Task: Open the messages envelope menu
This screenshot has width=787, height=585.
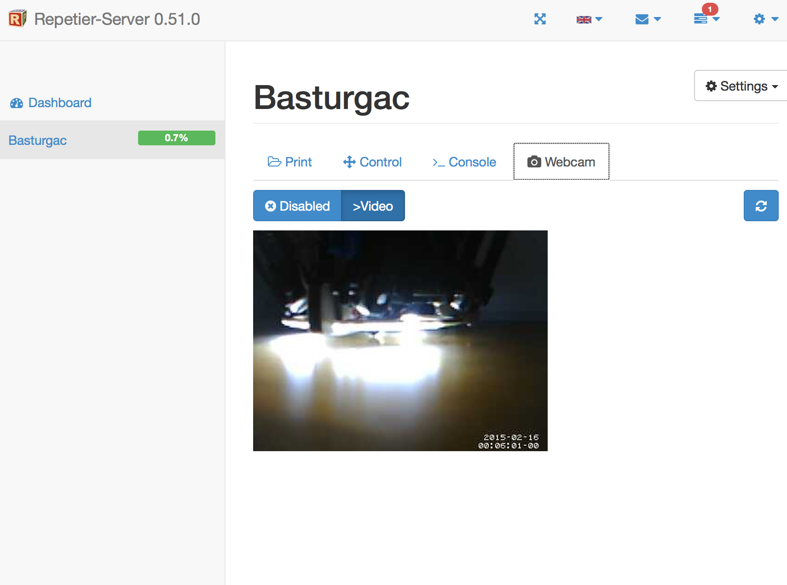Action: pyautogui.click(x=648, y=19)
